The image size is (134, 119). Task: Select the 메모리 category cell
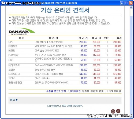coord(12,51)
